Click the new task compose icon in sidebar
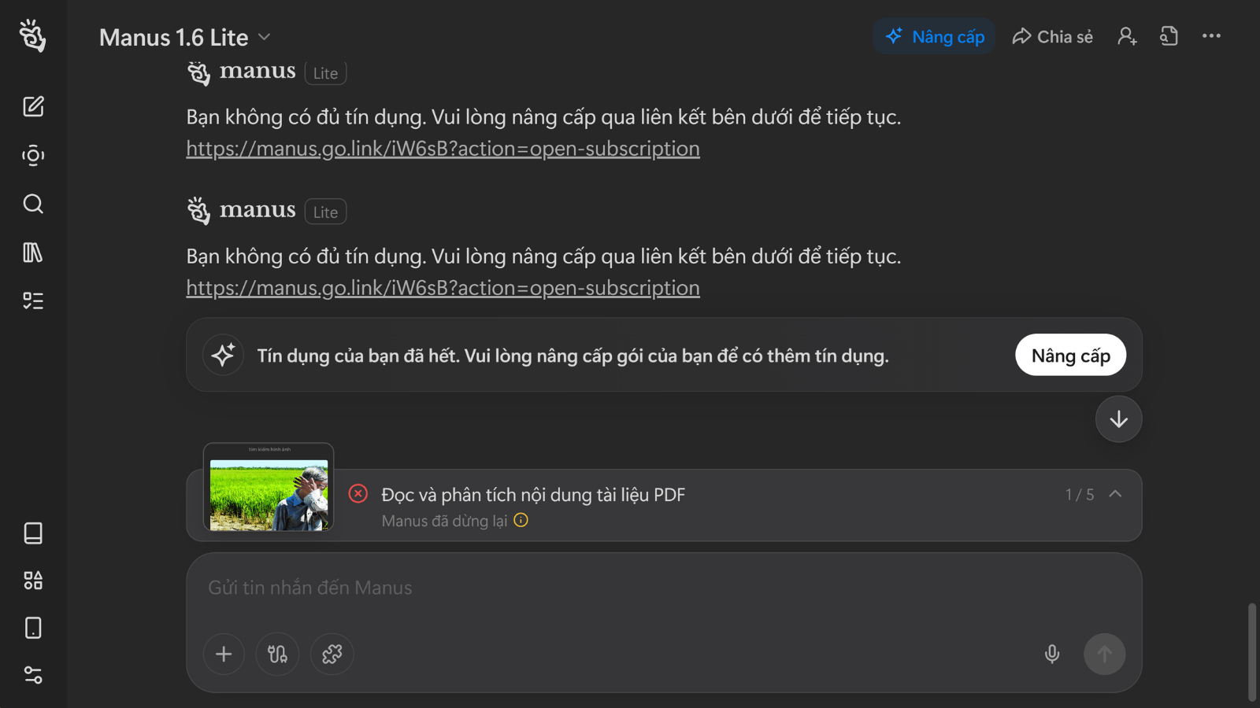 33,106
